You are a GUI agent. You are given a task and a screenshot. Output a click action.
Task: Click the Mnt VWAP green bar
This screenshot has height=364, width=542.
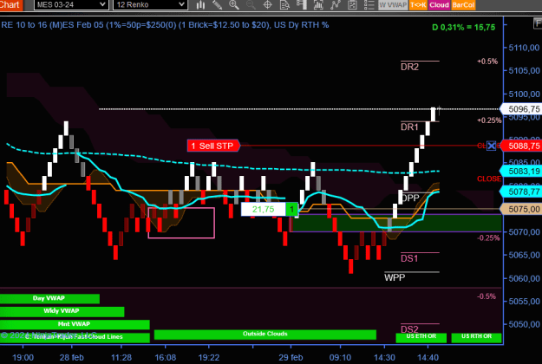coord(75,324)
